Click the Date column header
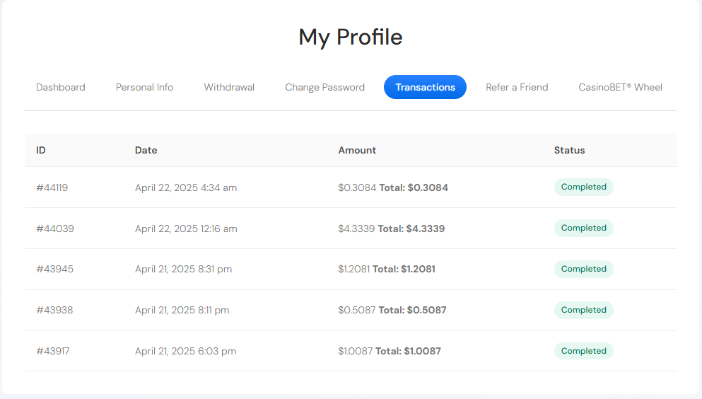Viewport: 702px width, 399px height. [146, 150]
